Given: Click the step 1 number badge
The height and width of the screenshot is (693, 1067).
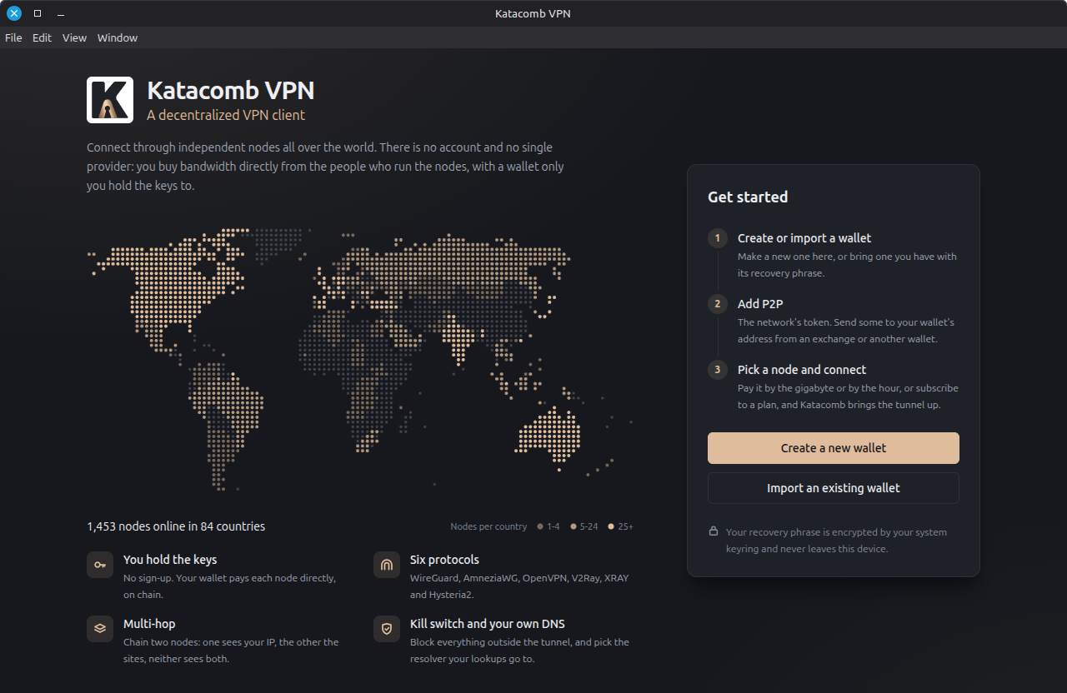Looking at the screenshot, I should 718,238.
